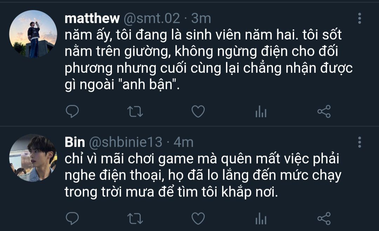The width and height of the screenshot is (379, 231).
Task: Like the tweet by Bin
Action: pyautogui.click(x=198, y=218)
